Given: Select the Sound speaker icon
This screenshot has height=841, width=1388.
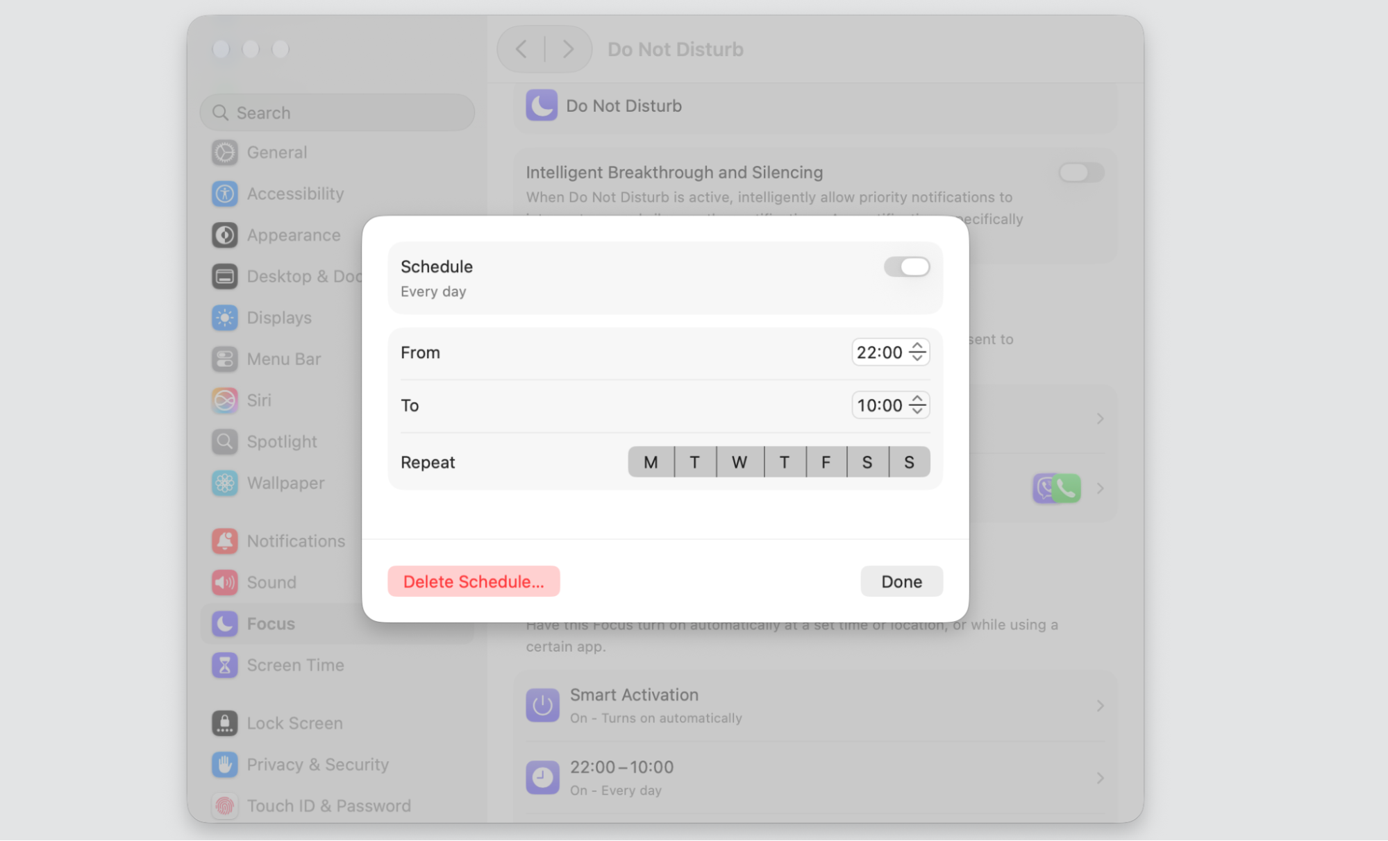Looking at the screenshot, I should pyautogui.click(x=224, y=582).
